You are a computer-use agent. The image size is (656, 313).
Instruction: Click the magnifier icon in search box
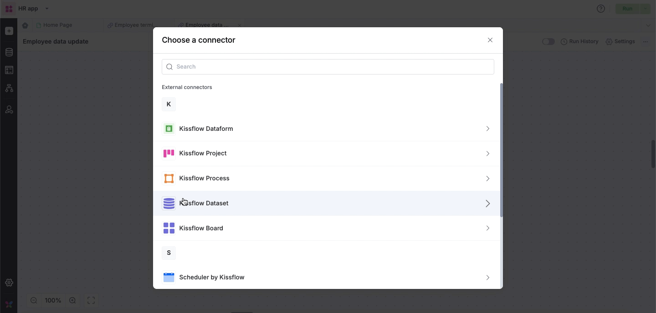(169, 67)
